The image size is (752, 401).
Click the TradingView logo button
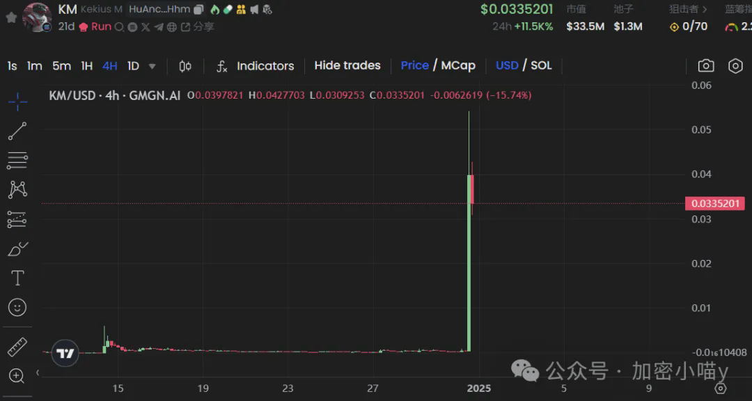coord(65,354)
